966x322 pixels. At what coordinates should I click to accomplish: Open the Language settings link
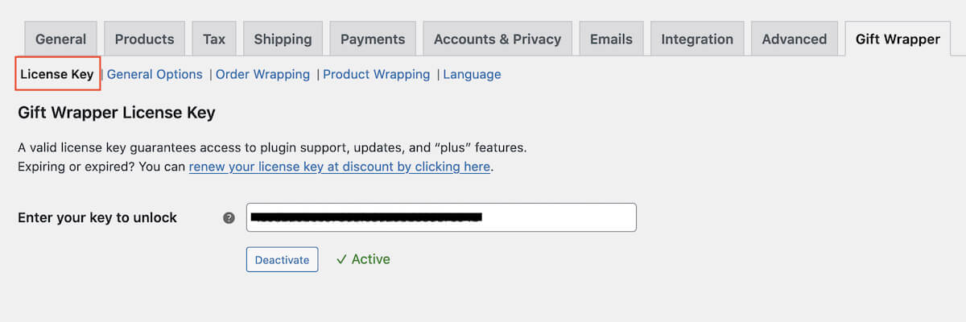pyautogui.click(x=472, y=74)
